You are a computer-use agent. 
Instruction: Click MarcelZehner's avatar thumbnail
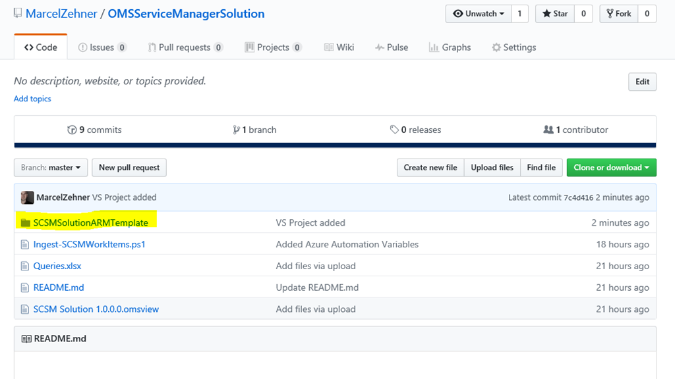tap(27, 197)
